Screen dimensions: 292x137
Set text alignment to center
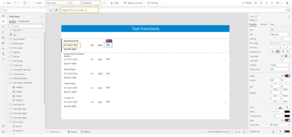click(x=278, y=52)
